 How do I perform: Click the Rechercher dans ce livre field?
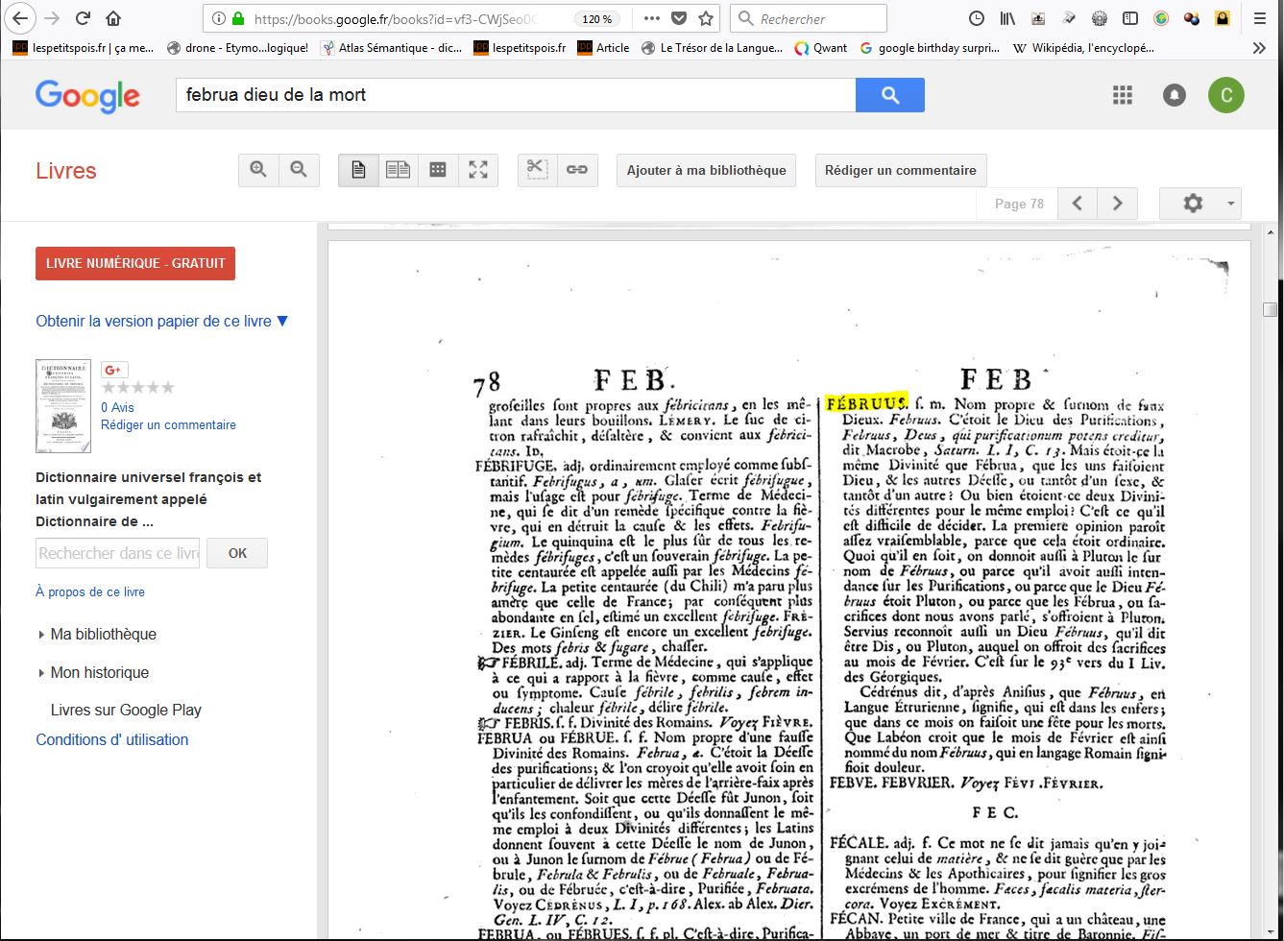pos(117,553)
